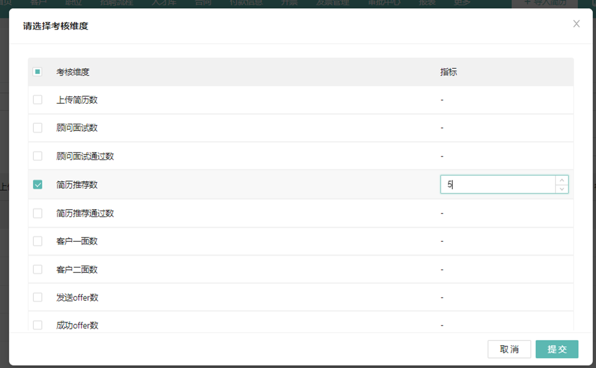This screenshot has width=596, height=368.
Task: Click the 考核维度 column header
Action: coord(73,72)
